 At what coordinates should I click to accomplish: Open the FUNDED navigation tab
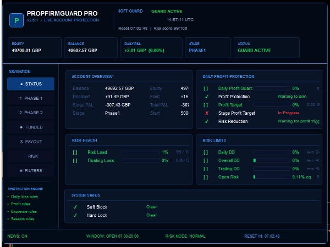[31, 127]
